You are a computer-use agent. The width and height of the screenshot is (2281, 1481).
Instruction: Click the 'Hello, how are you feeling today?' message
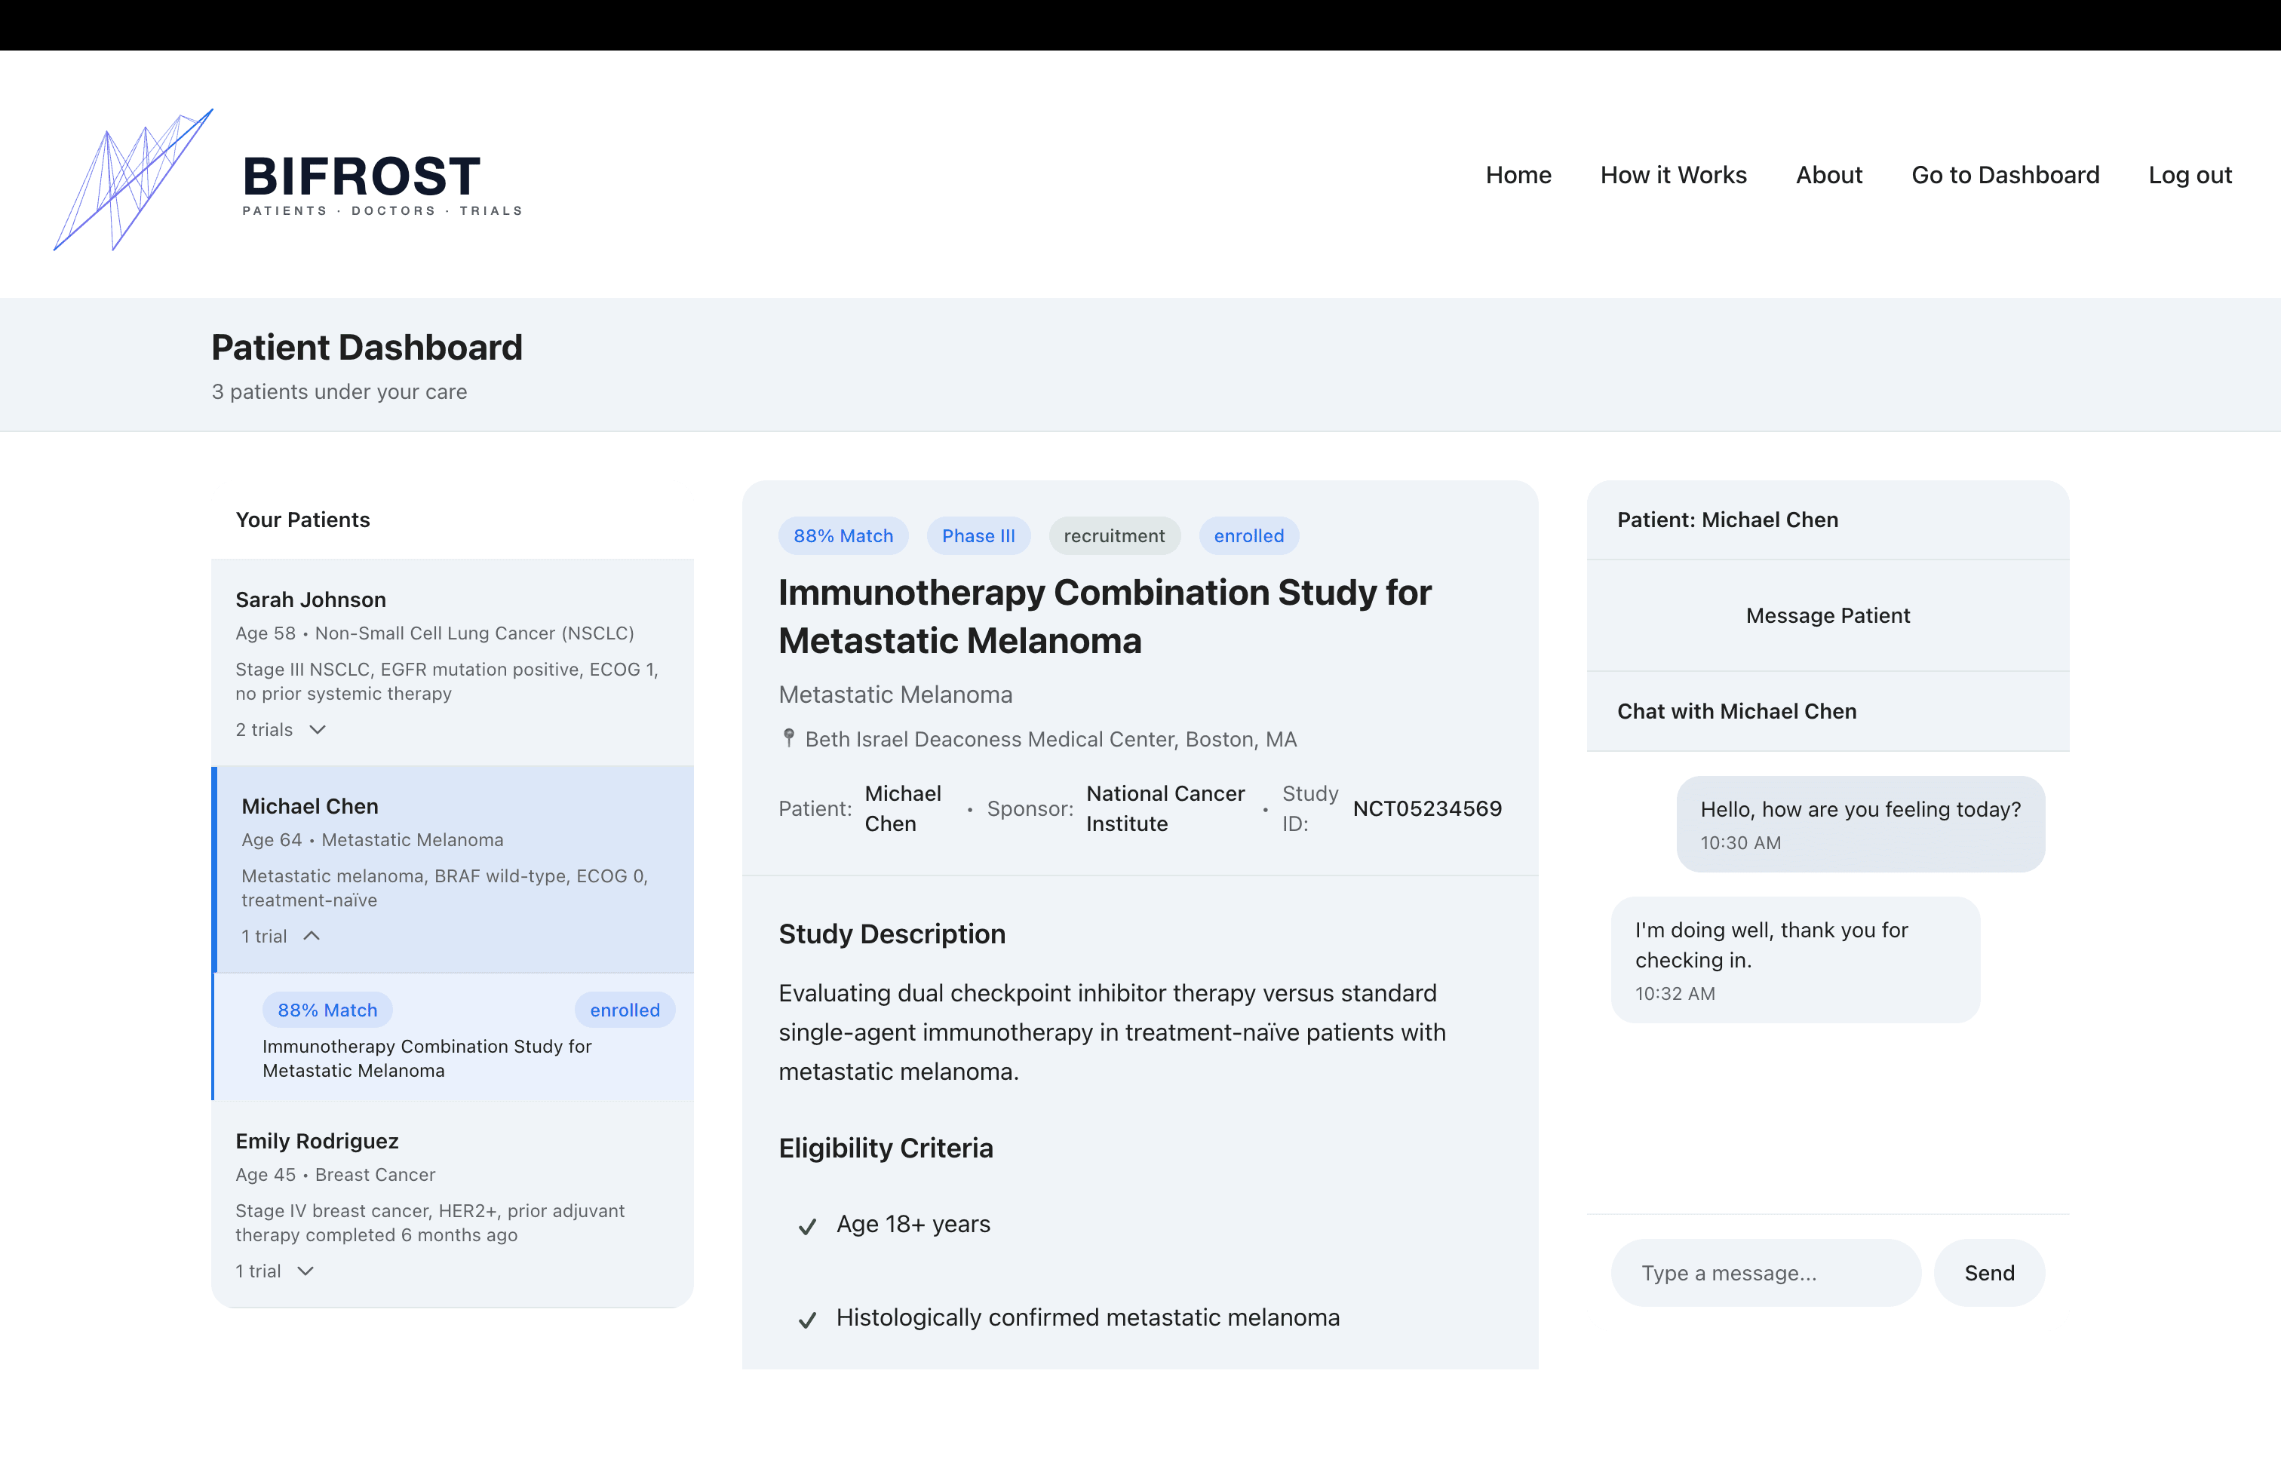[1860, 824]
